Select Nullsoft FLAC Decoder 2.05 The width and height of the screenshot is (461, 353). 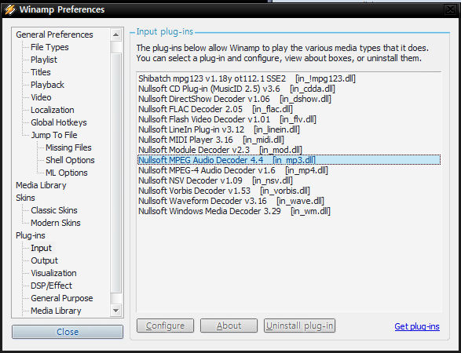[289, 109]
